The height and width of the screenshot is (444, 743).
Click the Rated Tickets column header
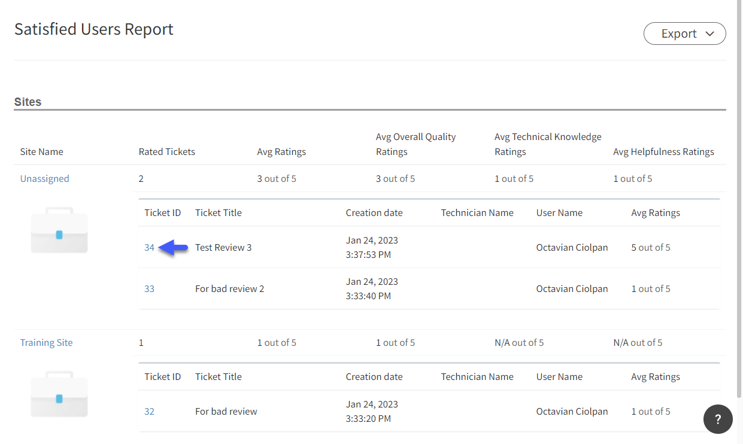167,151
